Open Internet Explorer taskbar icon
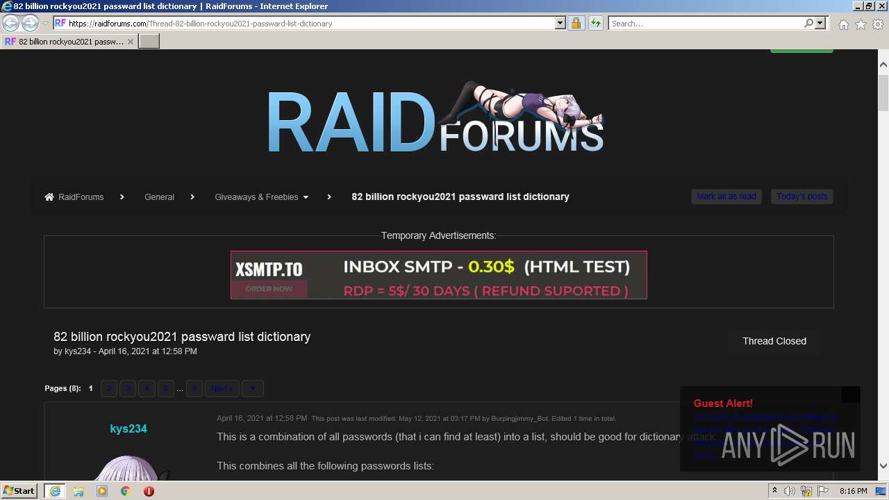Screen dimensions: 889x500 (55, 491)
